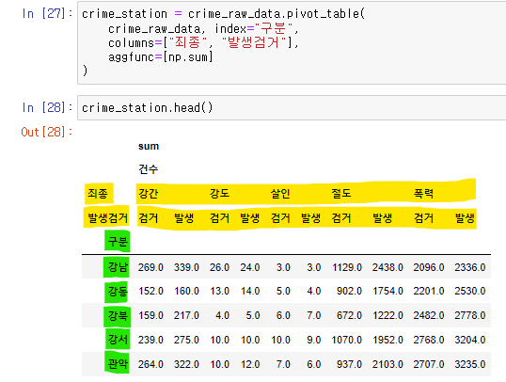
Task: Click the '강서' row index label
Action: [x=118, y=340]
